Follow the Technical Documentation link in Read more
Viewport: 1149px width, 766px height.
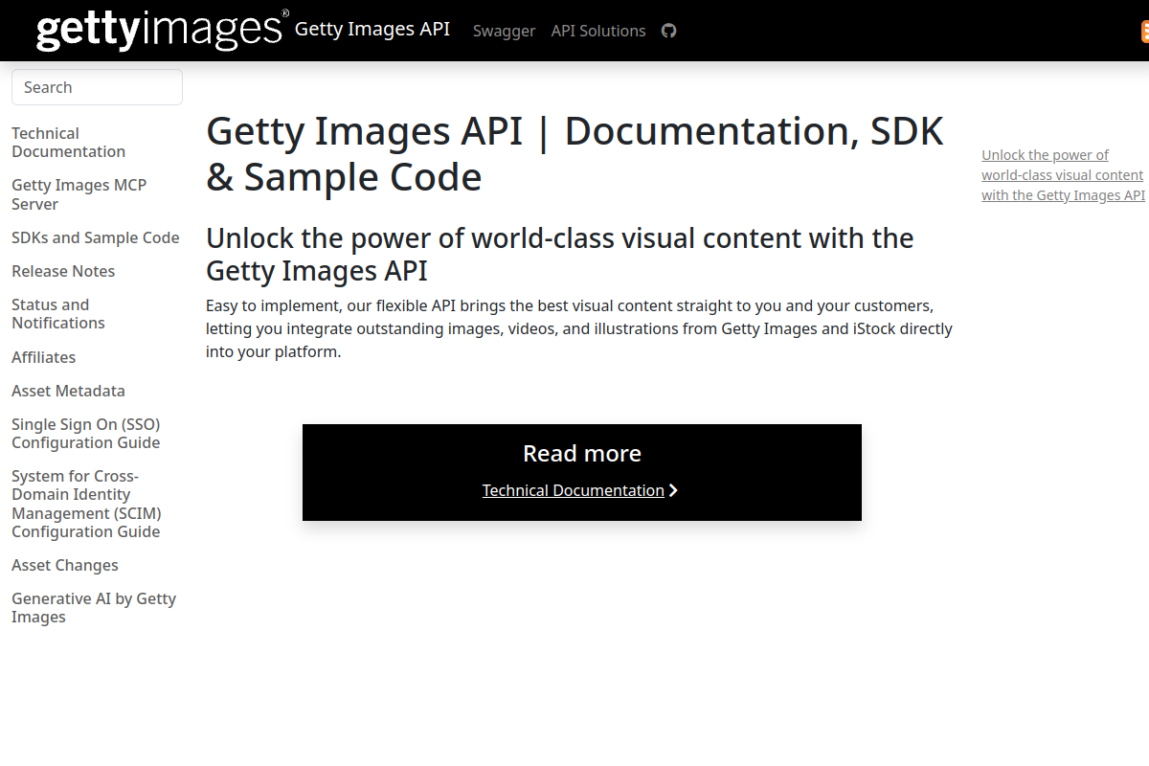[573, 490]
